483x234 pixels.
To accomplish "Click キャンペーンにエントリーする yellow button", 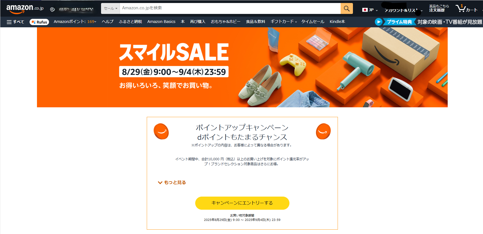I will point(242,203).
